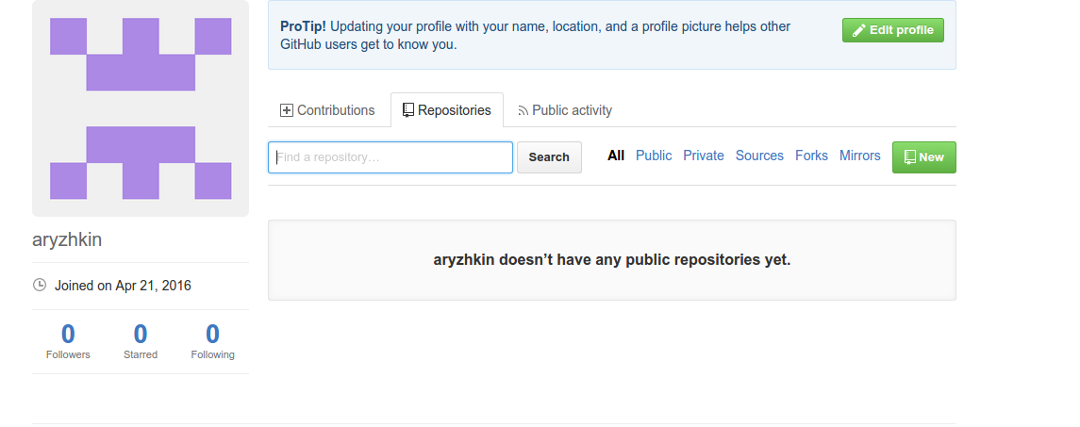1080x427 pixels.
Task: Click the pencil icon on Edit profile
Action: coord(858,30)
